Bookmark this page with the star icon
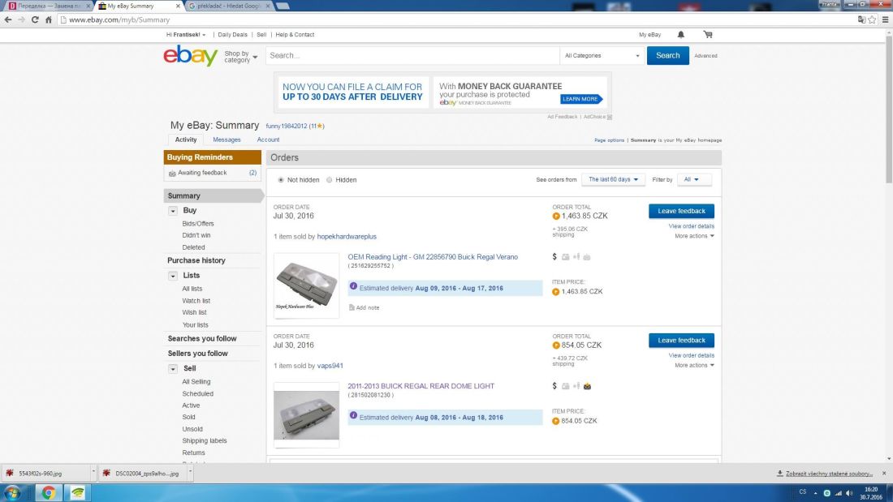 point(872,19)
